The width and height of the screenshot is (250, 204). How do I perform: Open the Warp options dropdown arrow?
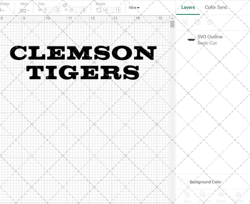[28, 11]
